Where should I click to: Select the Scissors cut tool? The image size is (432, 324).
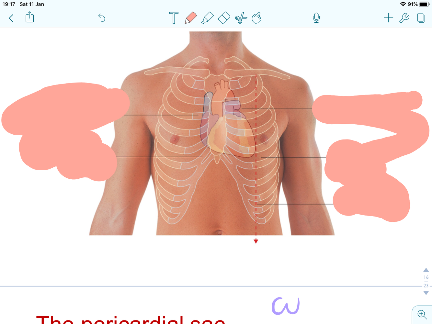click(241, 18)
